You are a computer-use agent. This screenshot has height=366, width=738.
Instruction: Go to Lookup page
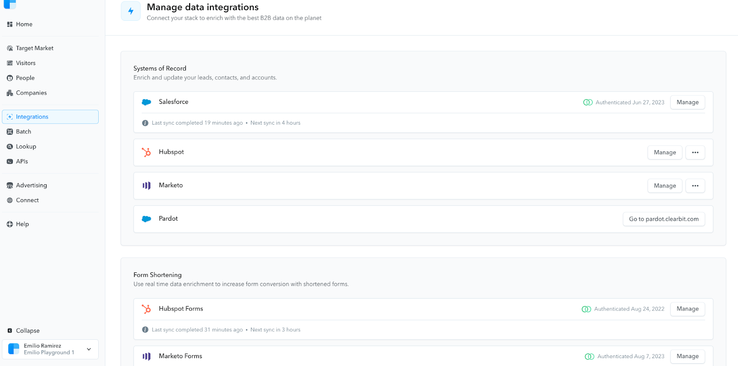[x=50, y=146]
